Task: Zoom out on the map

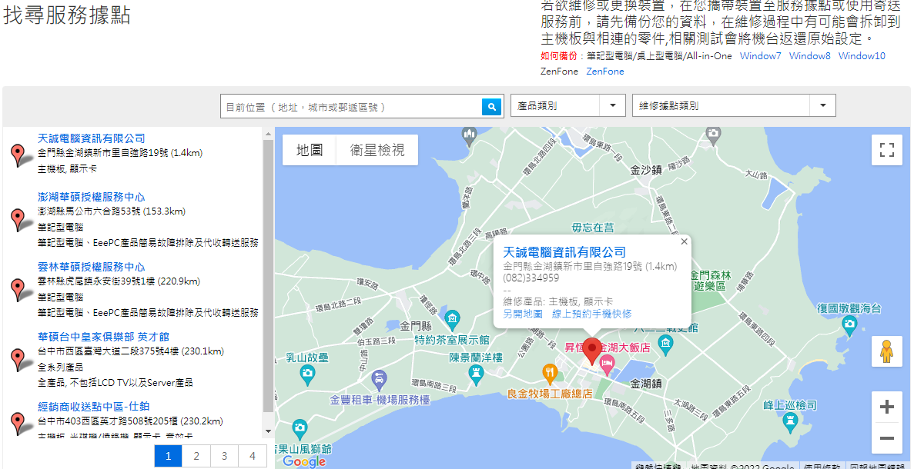Action: [x=886, y=438]
